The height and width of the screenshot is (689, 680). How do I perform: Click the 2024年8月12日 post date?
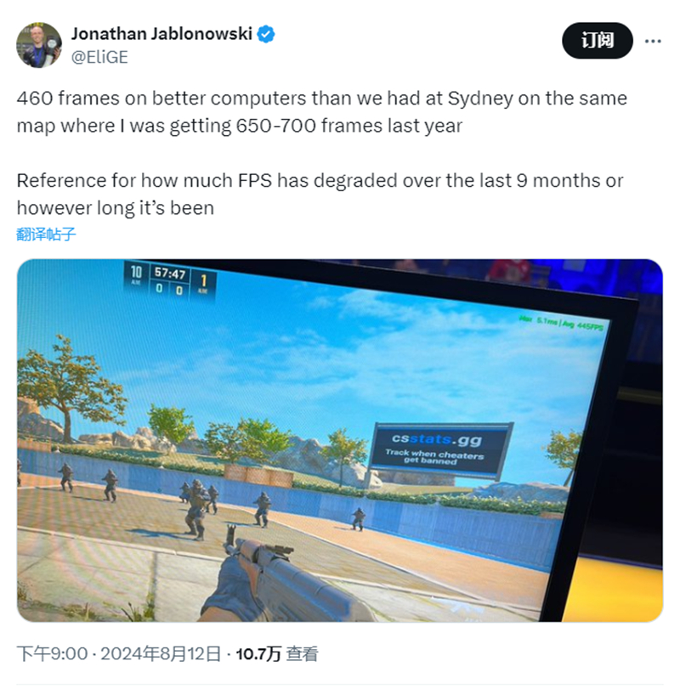tap(161, 653)
